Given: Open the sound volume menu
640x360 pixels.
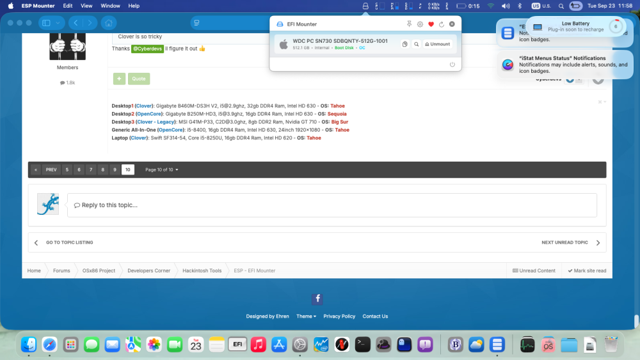Looking at the screenshot, I should [506, 6].
